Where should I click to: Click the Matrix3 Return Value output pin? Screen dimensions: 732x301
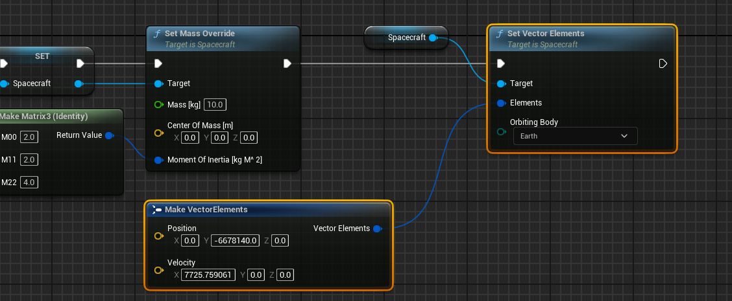[x=109, y=135]
